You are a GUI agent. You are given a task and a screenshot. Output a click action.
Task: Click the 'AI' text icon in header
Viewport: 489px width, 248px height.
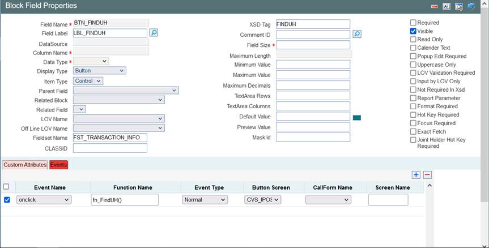click(x=447, y=7)
